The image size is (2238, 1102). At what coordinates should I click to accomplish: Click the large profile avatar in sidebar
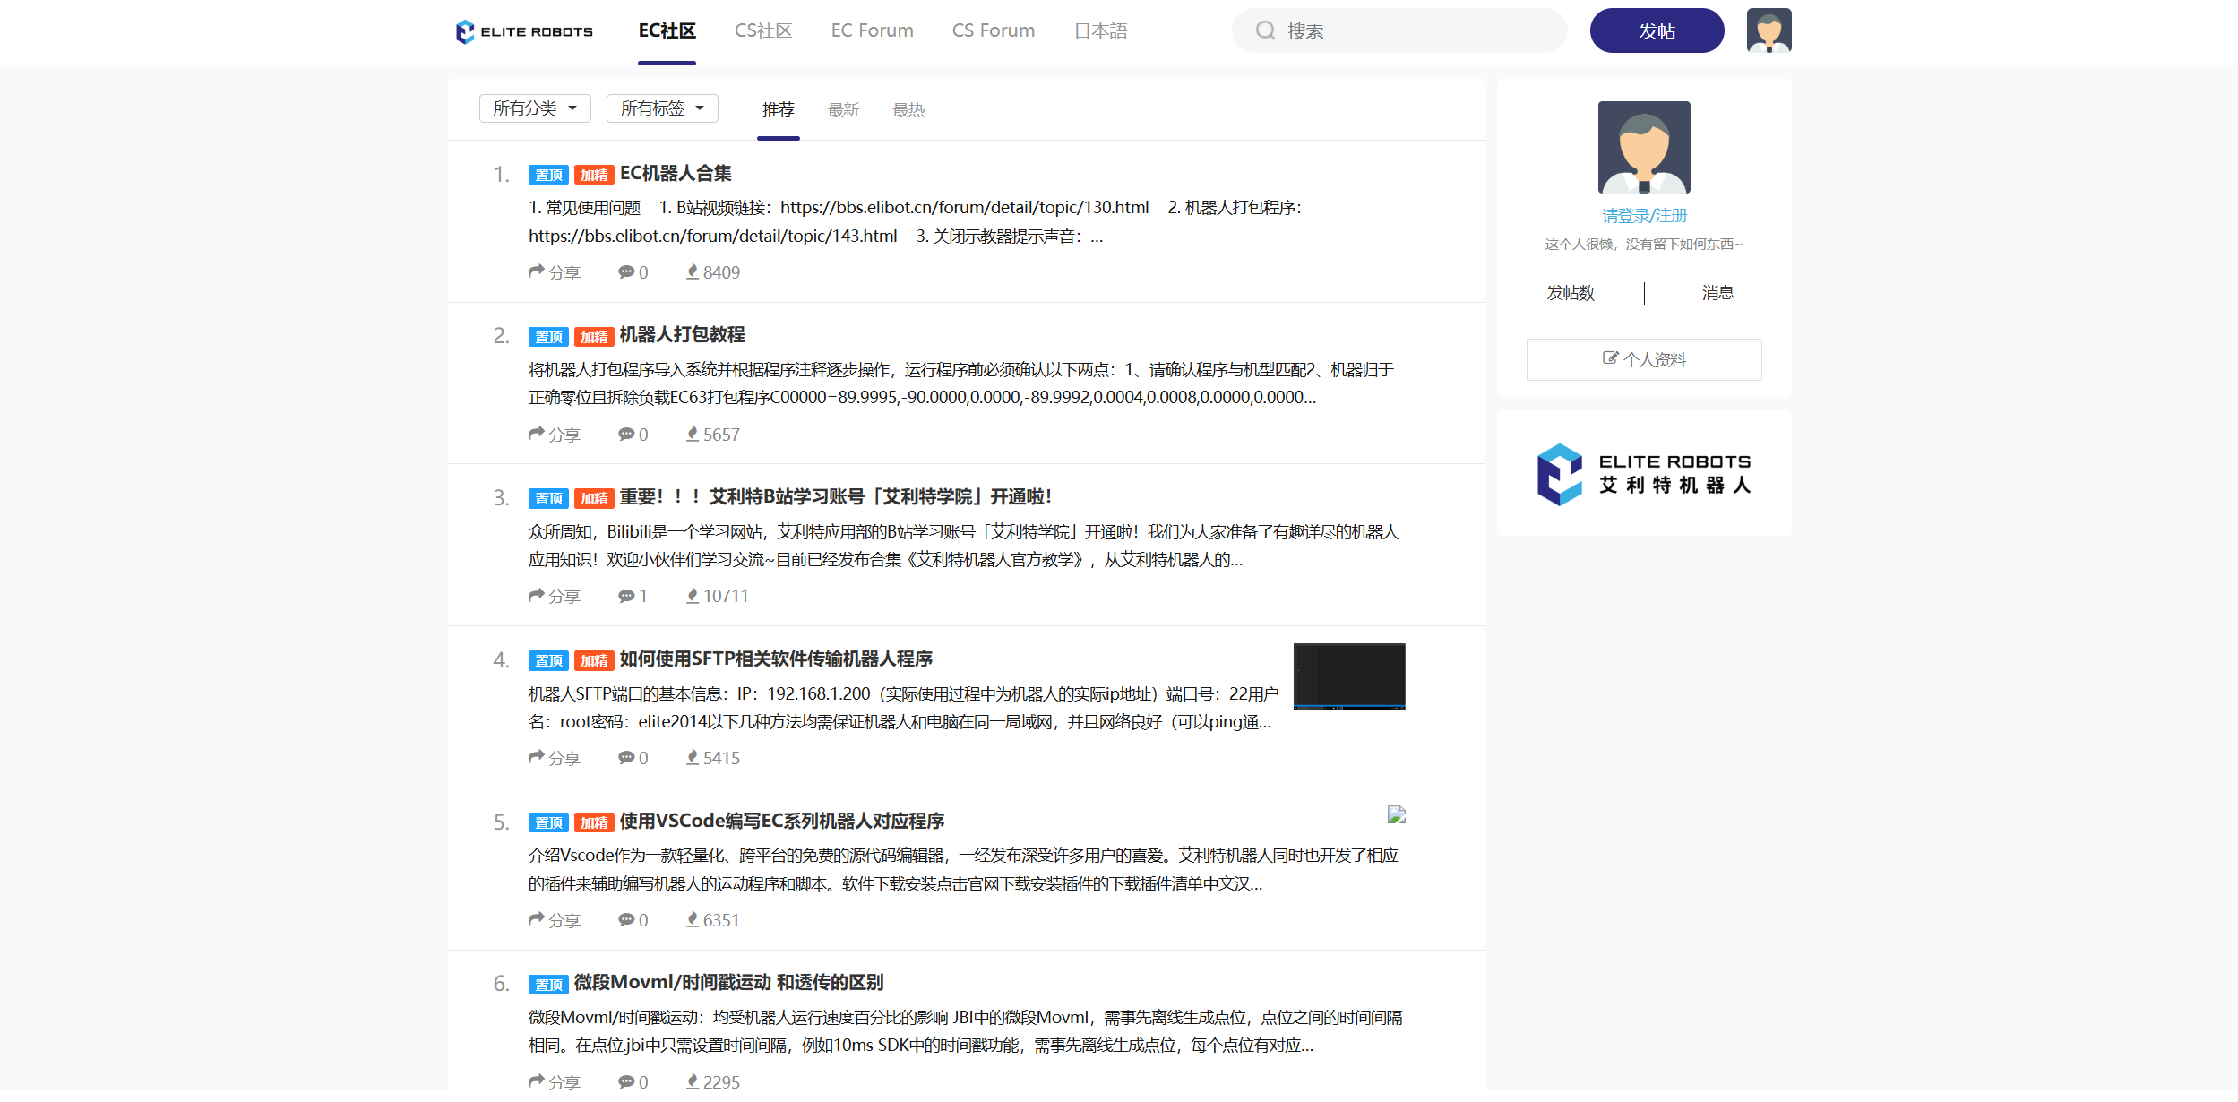pyautogui.click(x=1643, y=147)
